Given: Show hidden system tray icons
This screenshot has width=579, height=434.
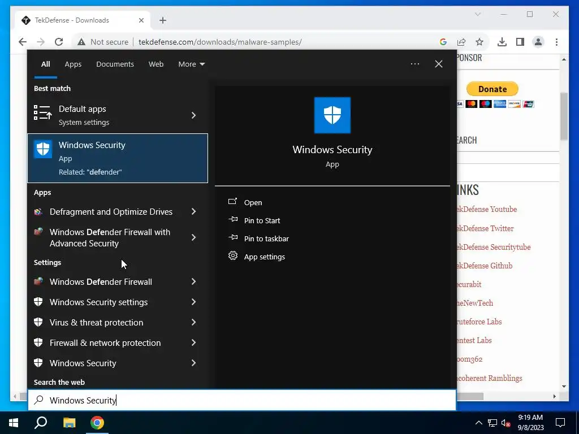Looking at the screenshot, I should coord(478,423).
